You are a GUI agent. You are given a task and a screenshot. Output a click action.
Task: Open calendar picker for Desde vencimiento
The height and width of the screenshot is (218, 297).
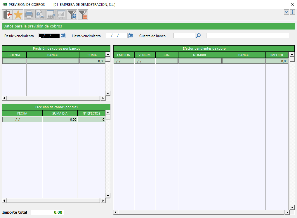click(63, 36)
